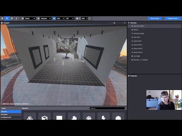The height and width of the screenshot is (136, 182).
Task: Click the Floor Plan icon
Action: [132, 37]
